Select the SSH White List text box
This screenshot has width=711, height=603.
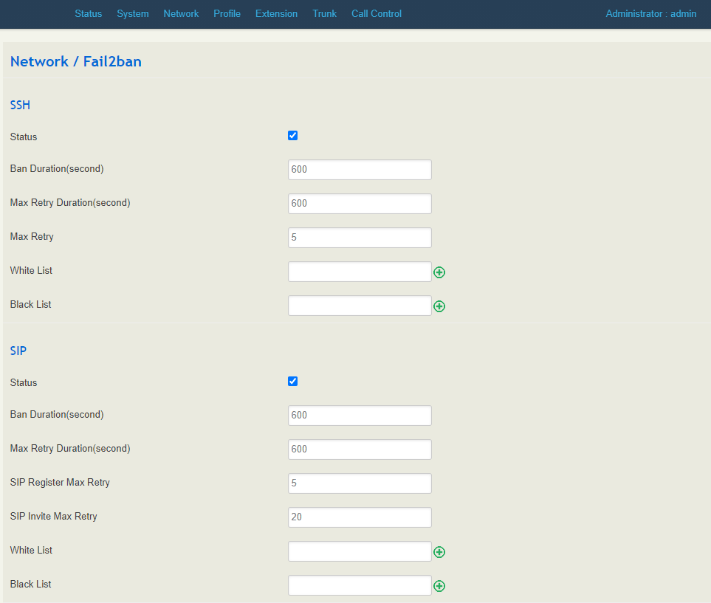pos(360,272)
